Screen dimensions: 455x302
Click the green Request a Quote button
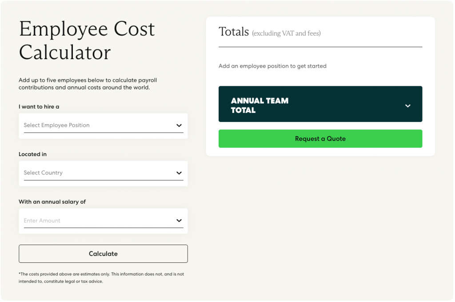(320, 139)
